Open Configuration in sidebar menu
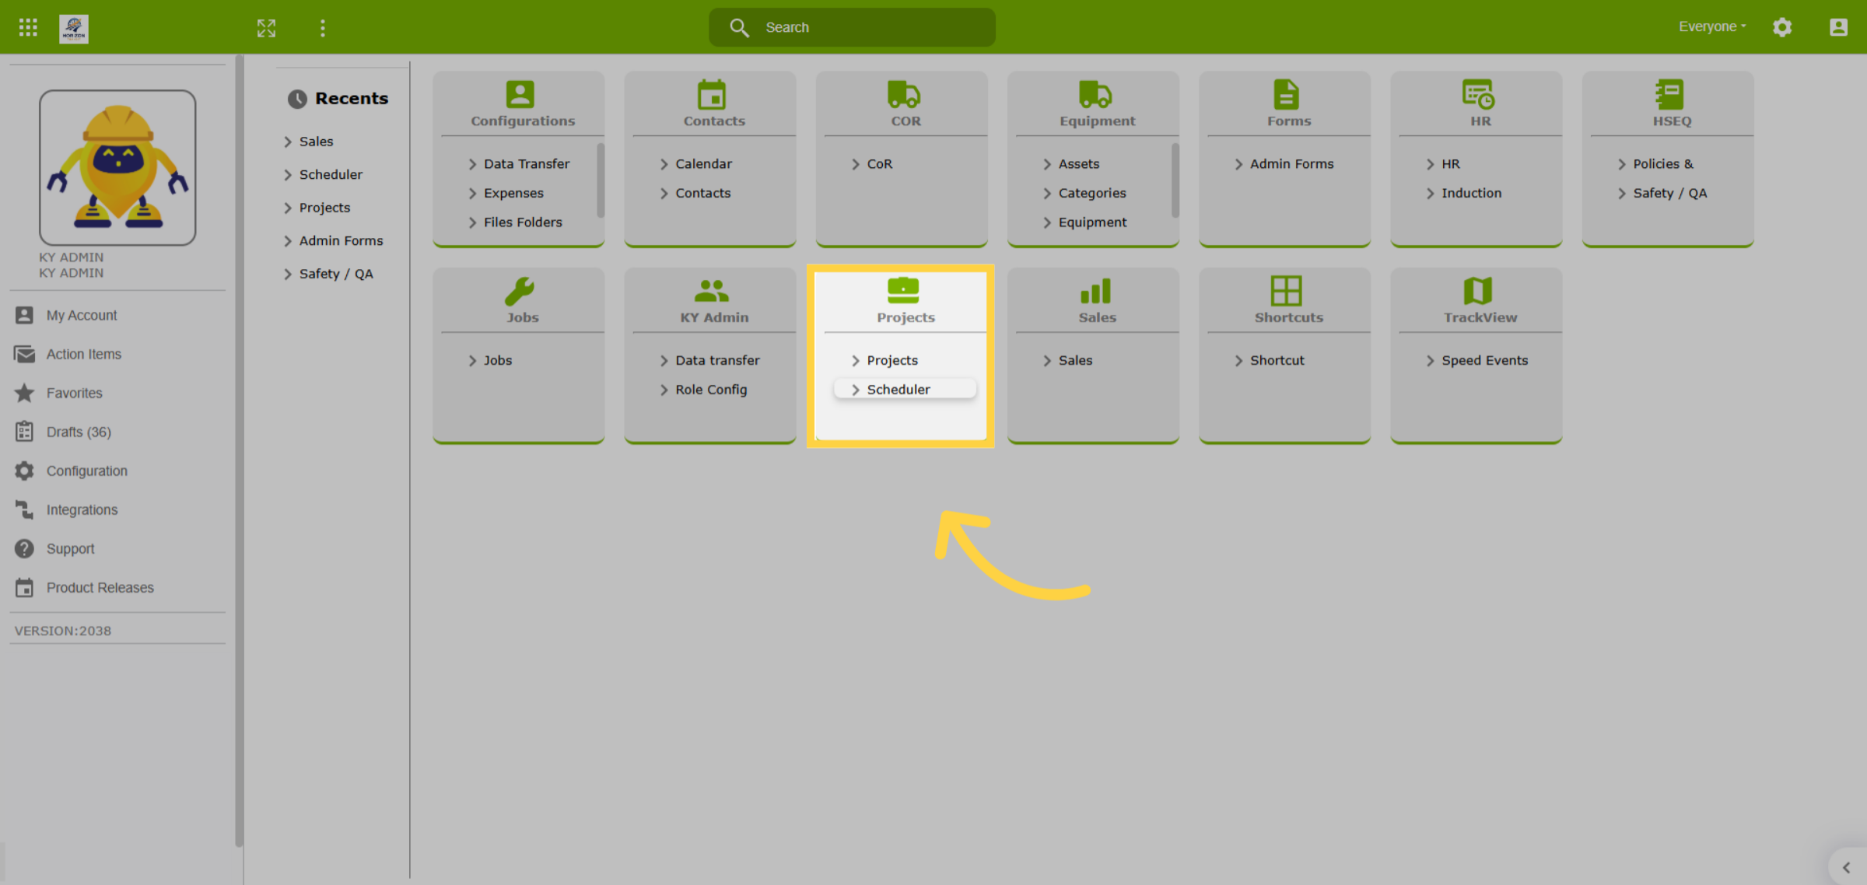The image size is (1867, 885). [87, 470]
